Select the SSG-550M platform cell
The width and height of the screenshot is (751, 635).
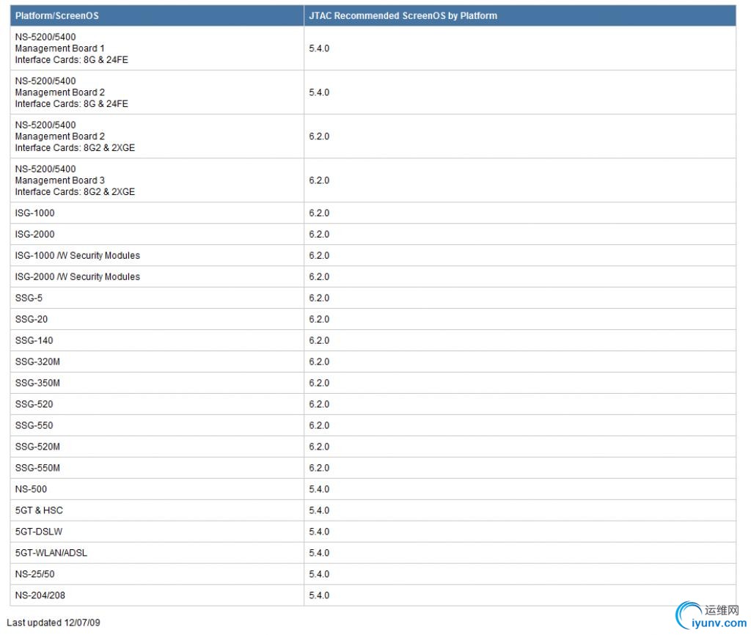[157, 468]
